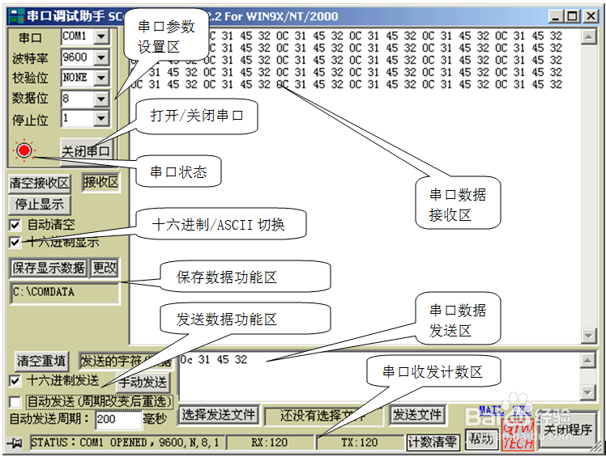Click the 计数清零 button
Viewport: 606px width, 457px height.
(x=433, y=442)
